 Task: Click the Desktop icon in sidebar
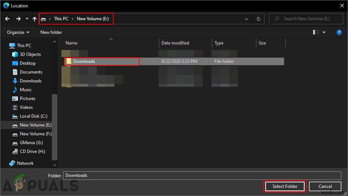[15, 63]
